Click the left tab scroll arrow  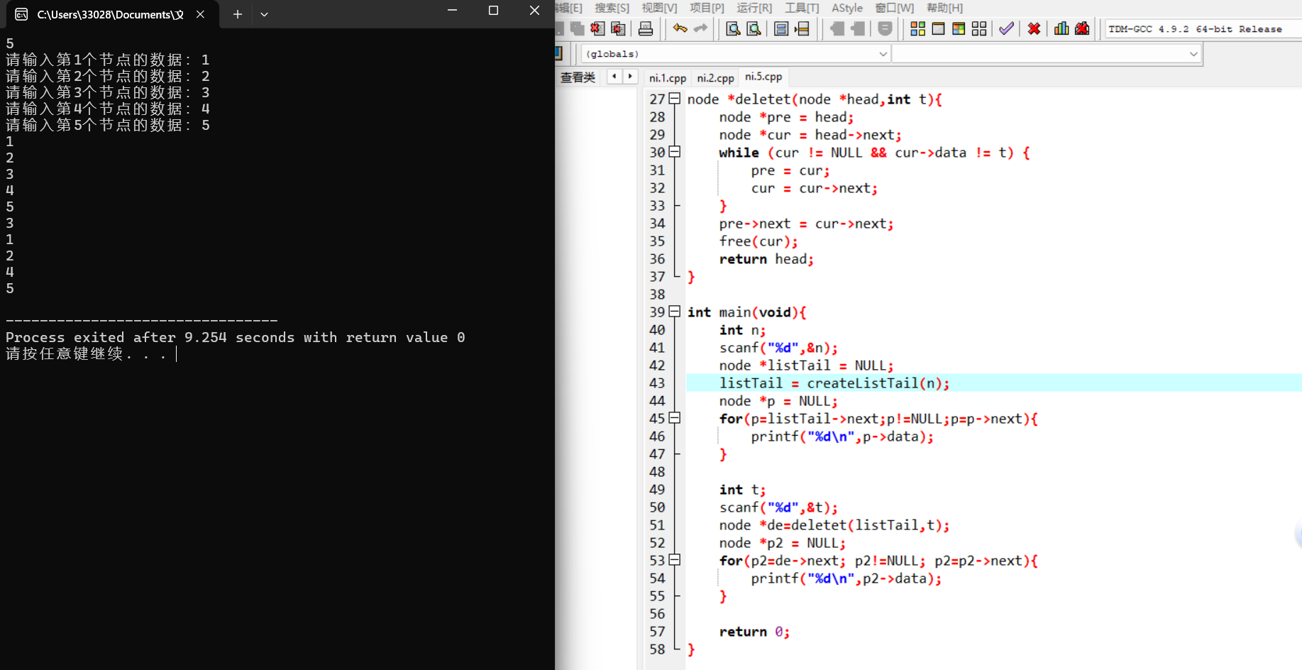click(614, 77)
